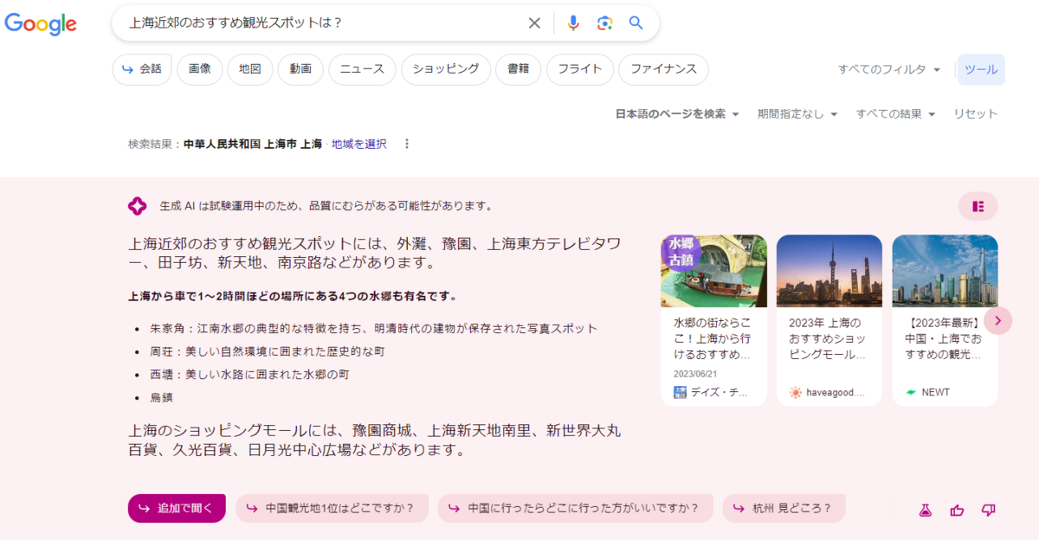Toggle the AI result layout view icon

[978, 206]
